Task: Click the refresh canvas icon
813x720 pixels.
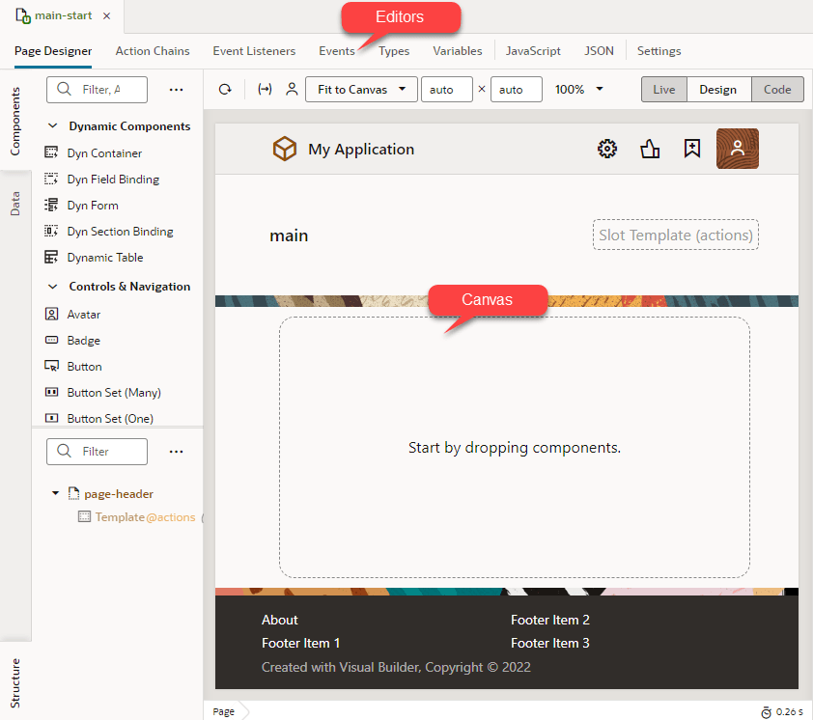Action: pyautogui.click(x=225, y=89)
